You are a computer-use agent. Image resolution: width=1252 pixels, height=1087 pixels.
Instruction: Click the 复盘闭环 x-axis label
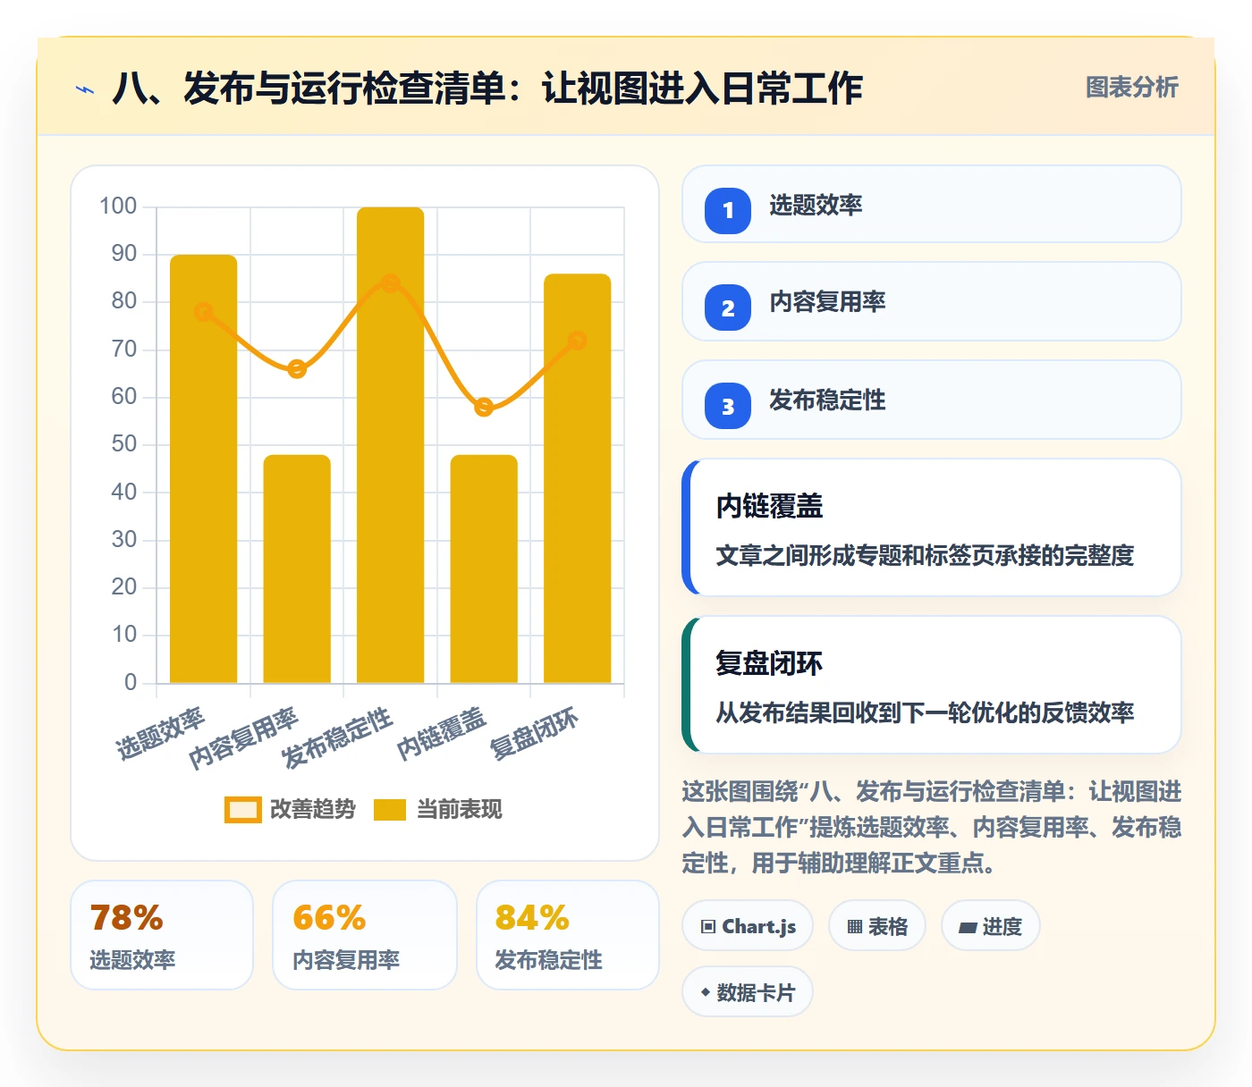click(535, 734)
